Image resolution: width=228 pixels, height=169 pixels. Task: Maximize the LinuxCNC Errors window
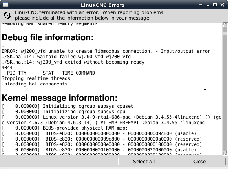215,5
